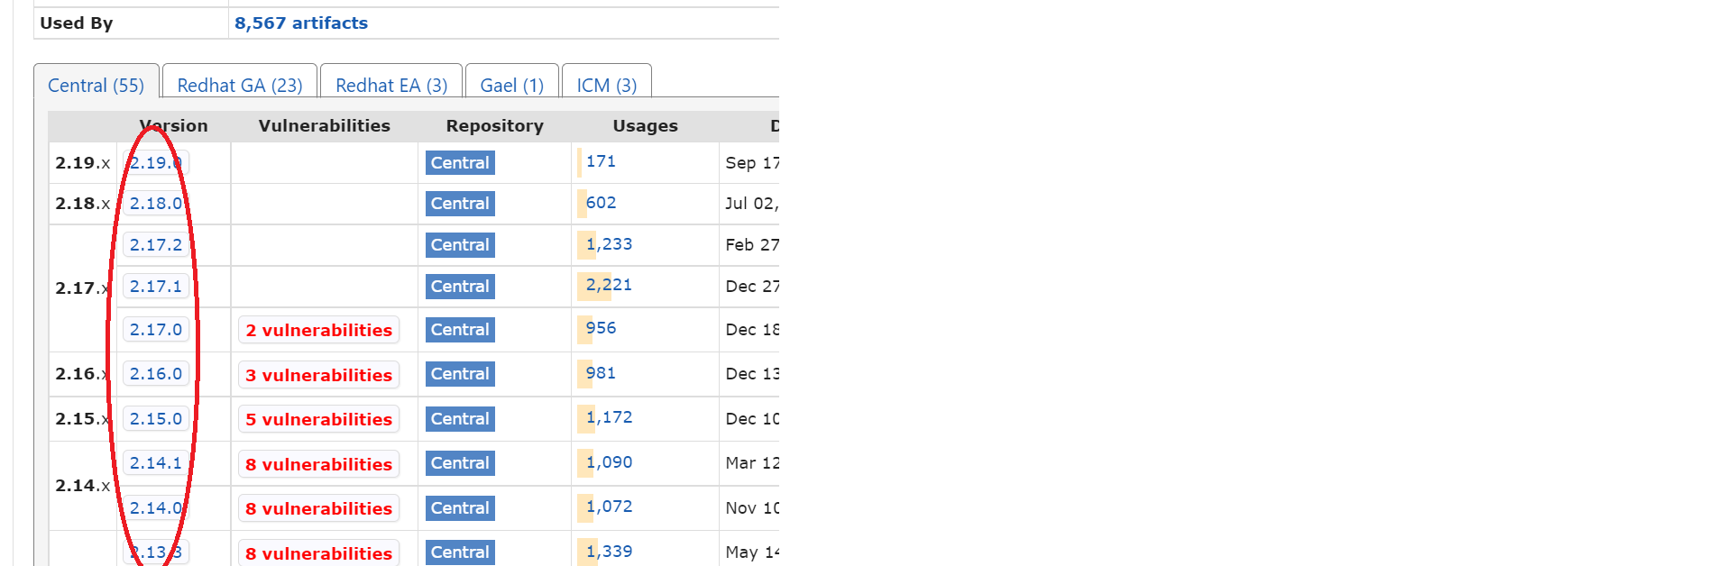The image size is (1718, 566).
Task: View 2 vulnerabilities for version 2.17.0
Action: (x=318, y=330)
